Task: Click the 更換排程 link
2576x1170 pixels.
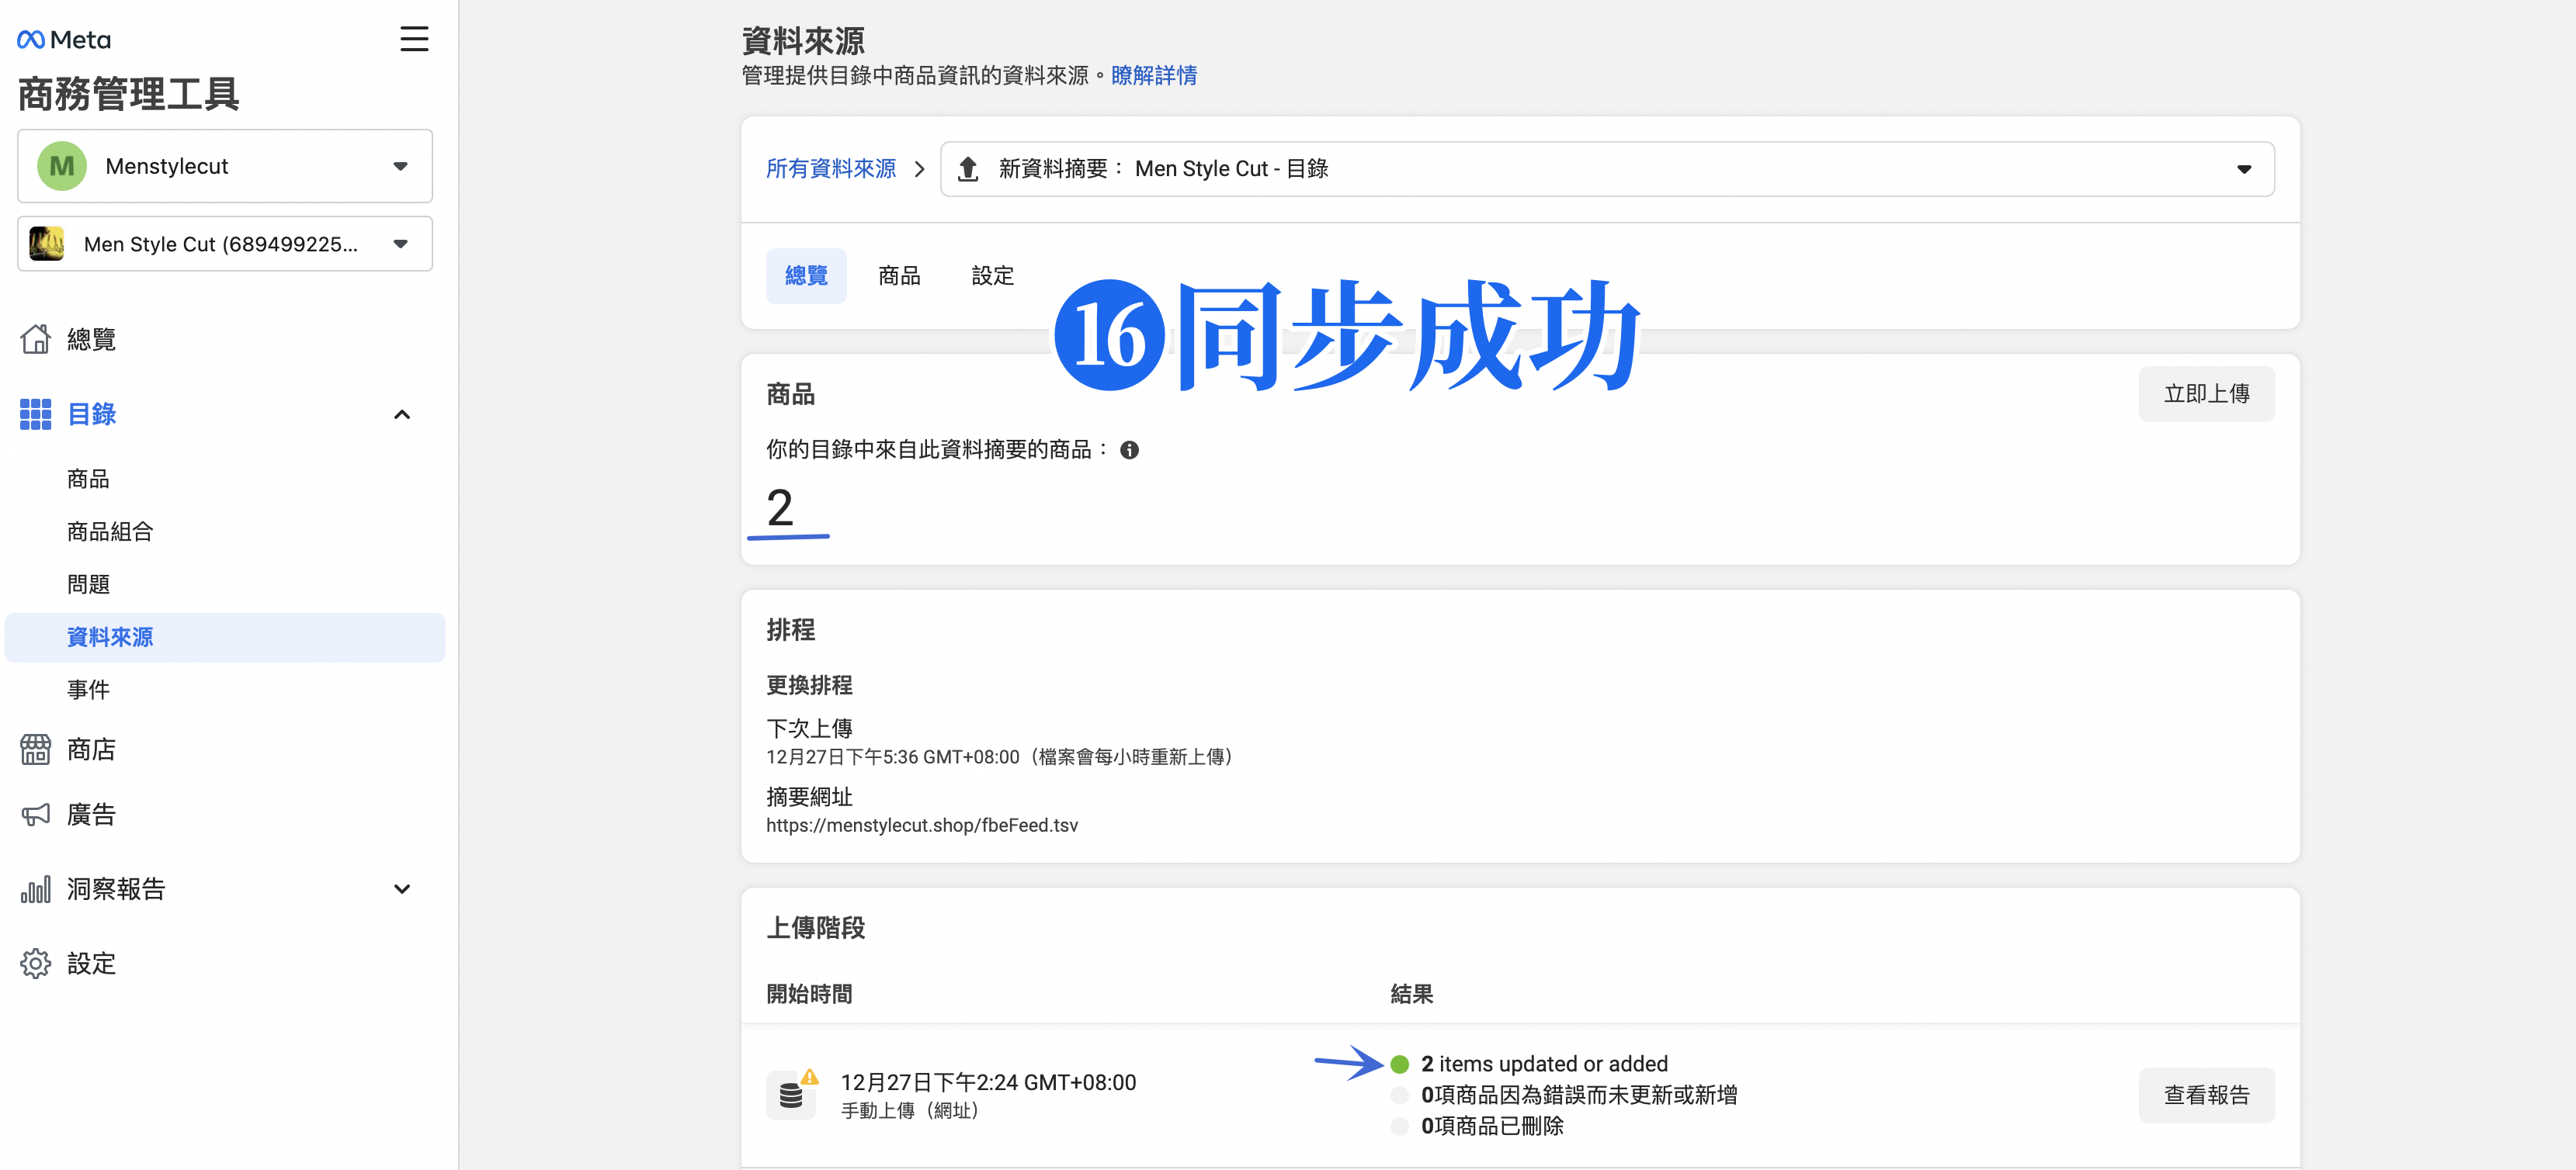Action: point(809,685)
